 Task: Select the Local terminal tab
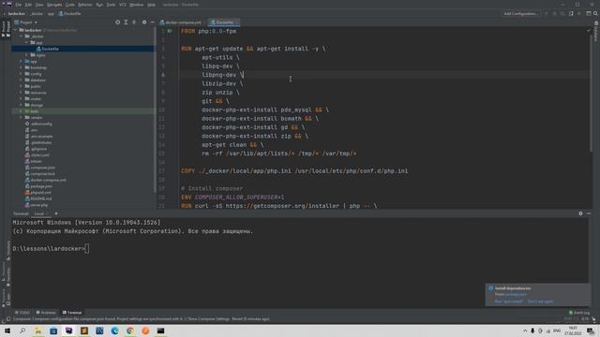(41, 213)
